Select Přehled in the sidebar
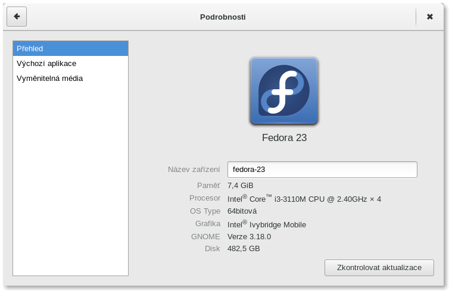 point(70,48)
